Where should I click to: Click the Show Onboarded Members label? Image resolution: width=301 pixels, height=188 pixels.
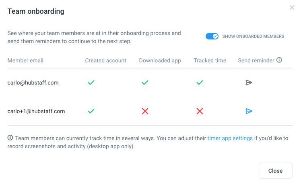click(253, 36)
